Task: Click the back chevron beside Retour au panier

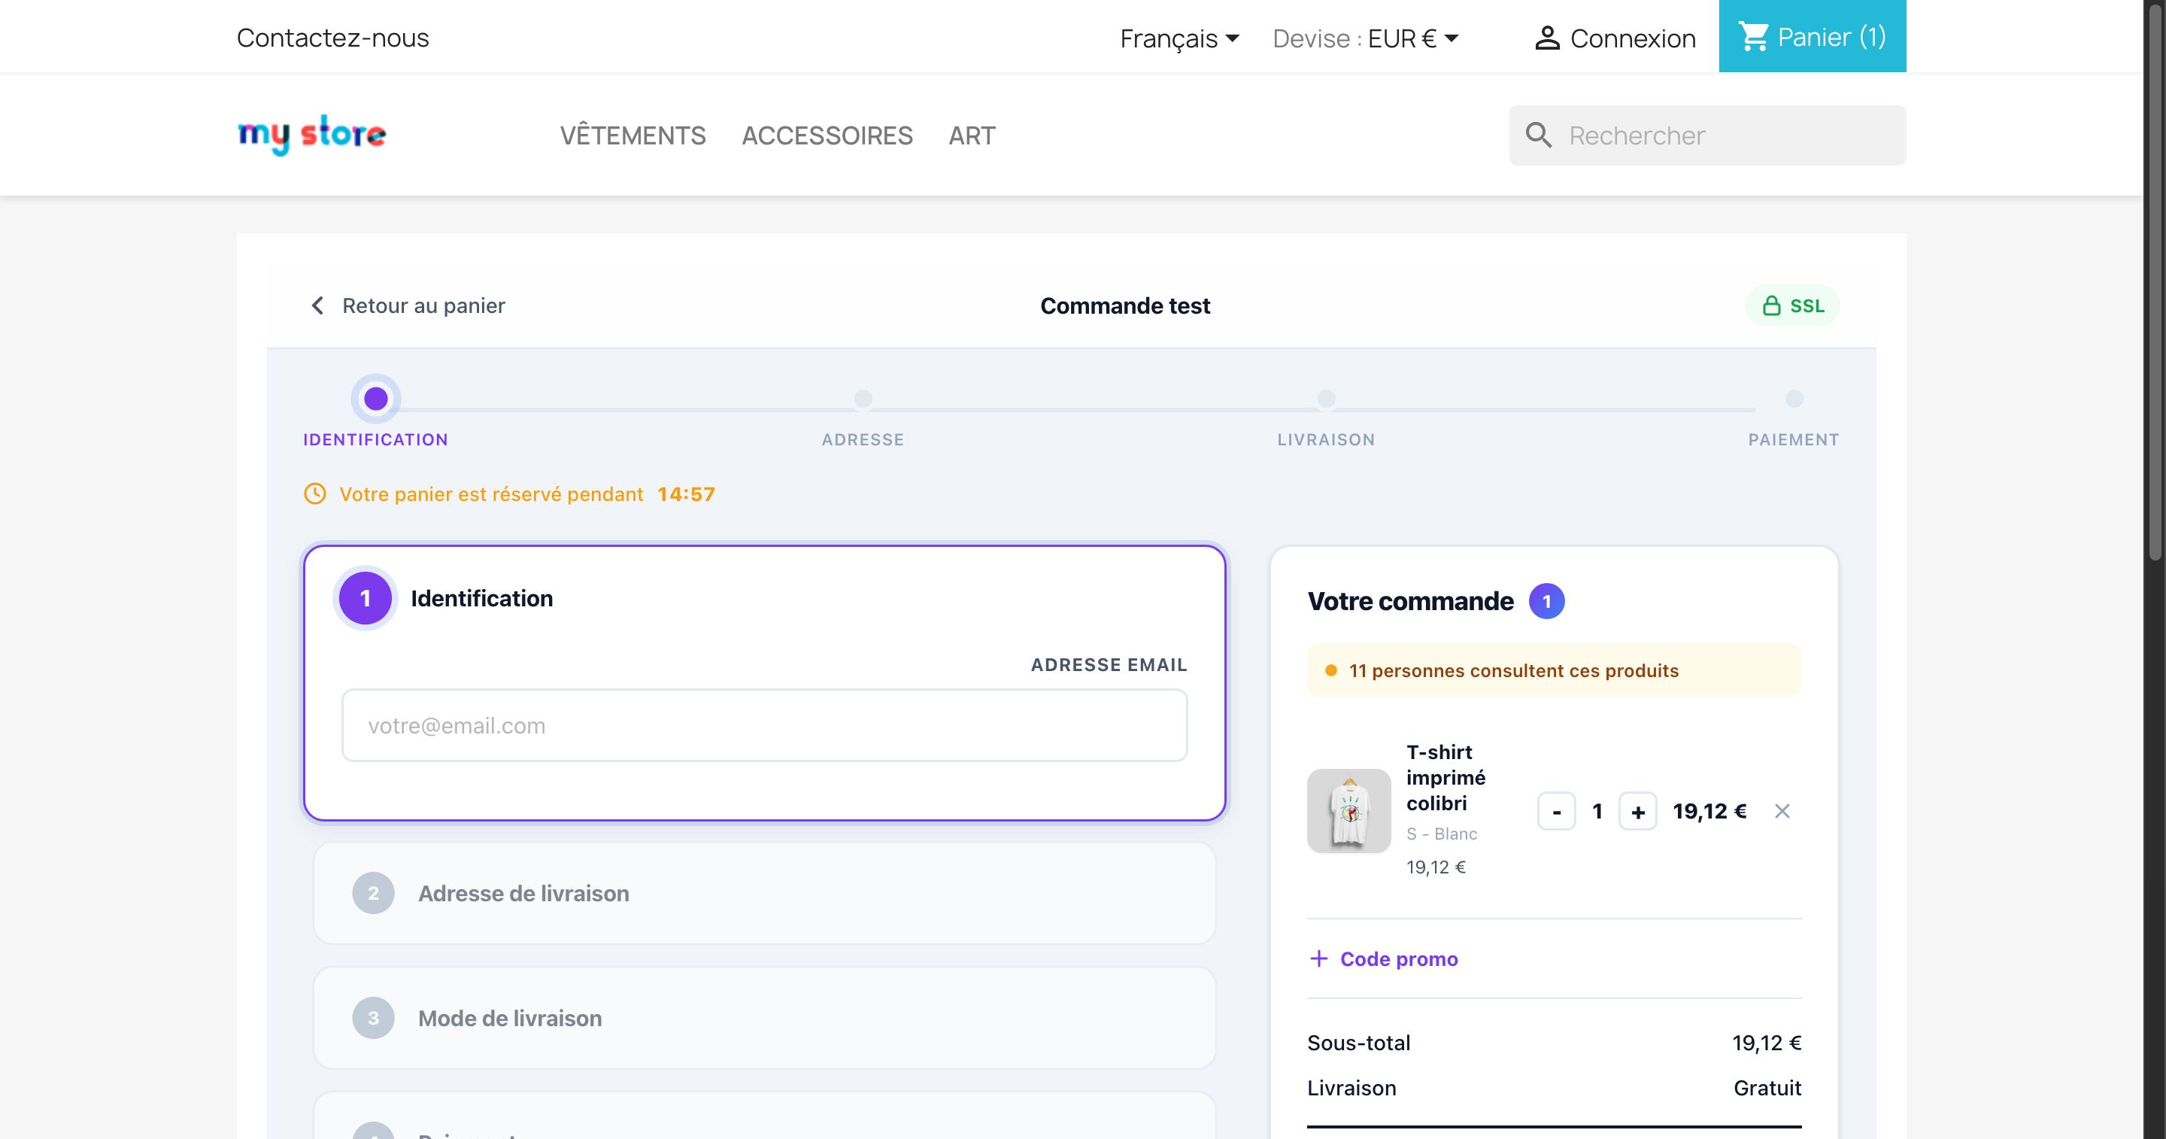Action: pos(317,305)
